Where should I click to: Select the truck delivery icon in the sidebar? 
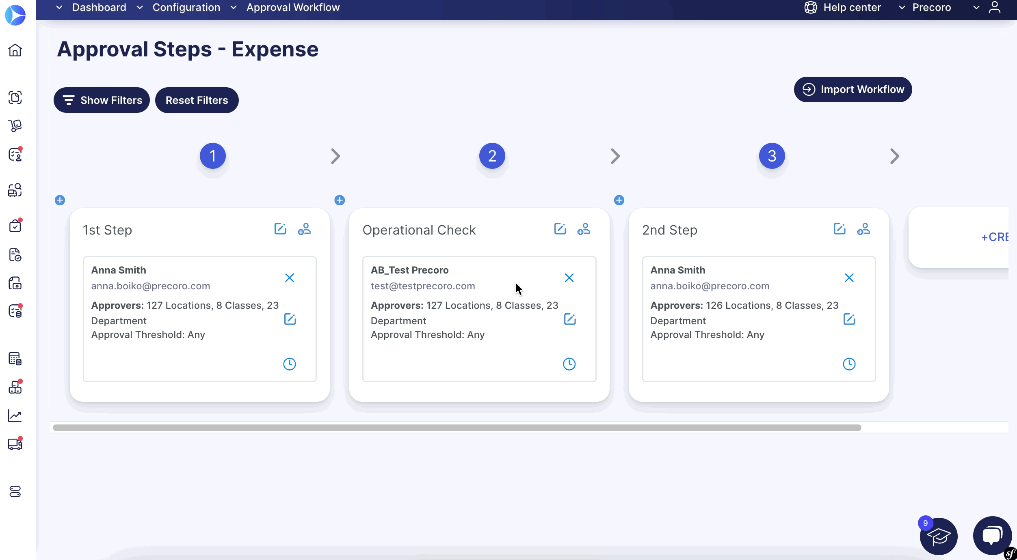pos(15,444)
